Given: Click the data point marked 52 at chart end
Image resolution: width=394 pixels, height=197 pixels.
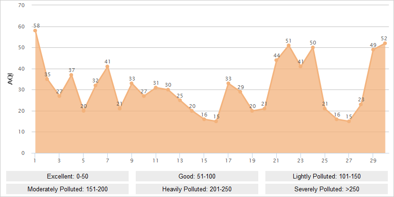Looking at the screenshot, I should point(385,44).
